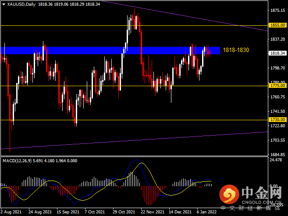Select the 1730.00 horizontal line price tag

278,120
